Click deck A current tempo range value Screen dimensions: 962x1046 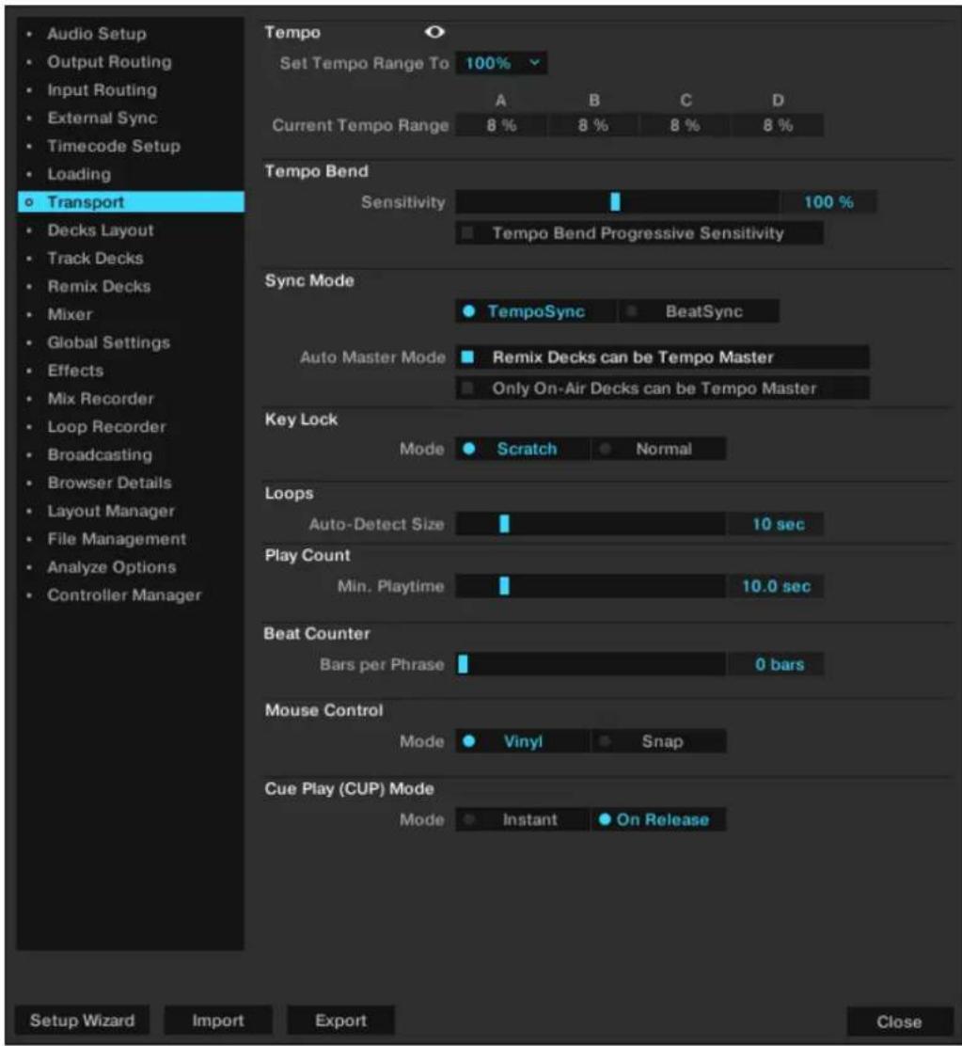pyautogui.click(x=501, y=125)
